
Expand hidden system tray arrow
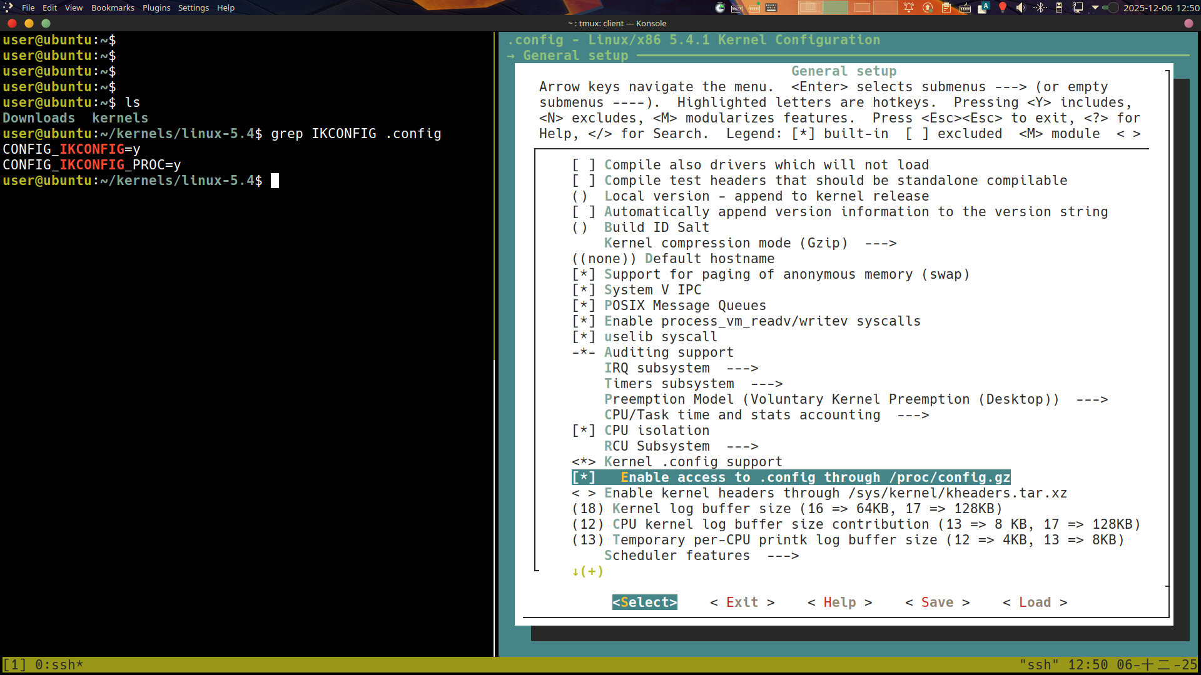point(1095,7)
